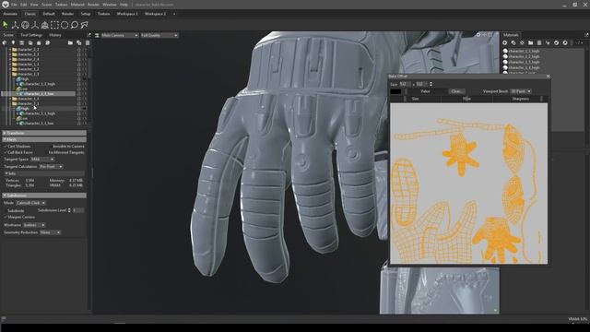Open the Geometry Reduction dropdown
This screenshot has height=332, width=590.
click(50, 232)
